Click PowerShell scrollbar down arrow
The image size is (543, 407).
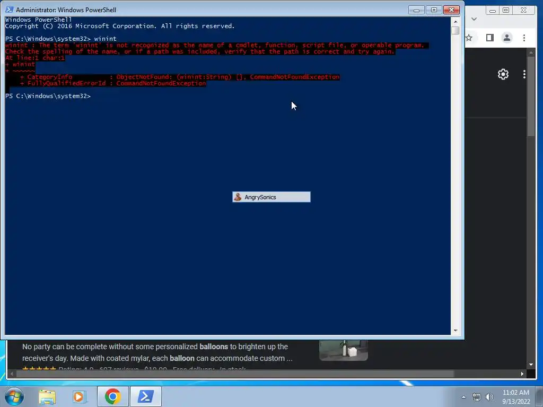456,331
